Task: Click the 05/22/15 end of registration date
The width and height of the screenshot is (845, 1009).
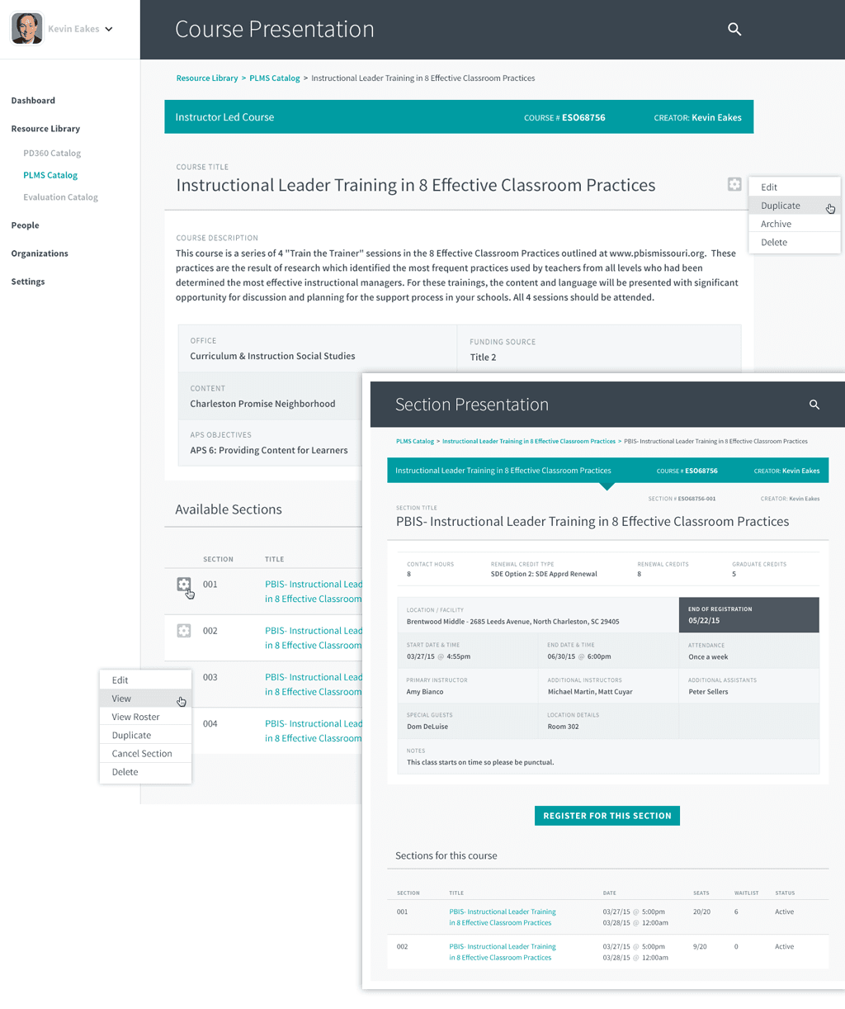Action: coord(704,621)
